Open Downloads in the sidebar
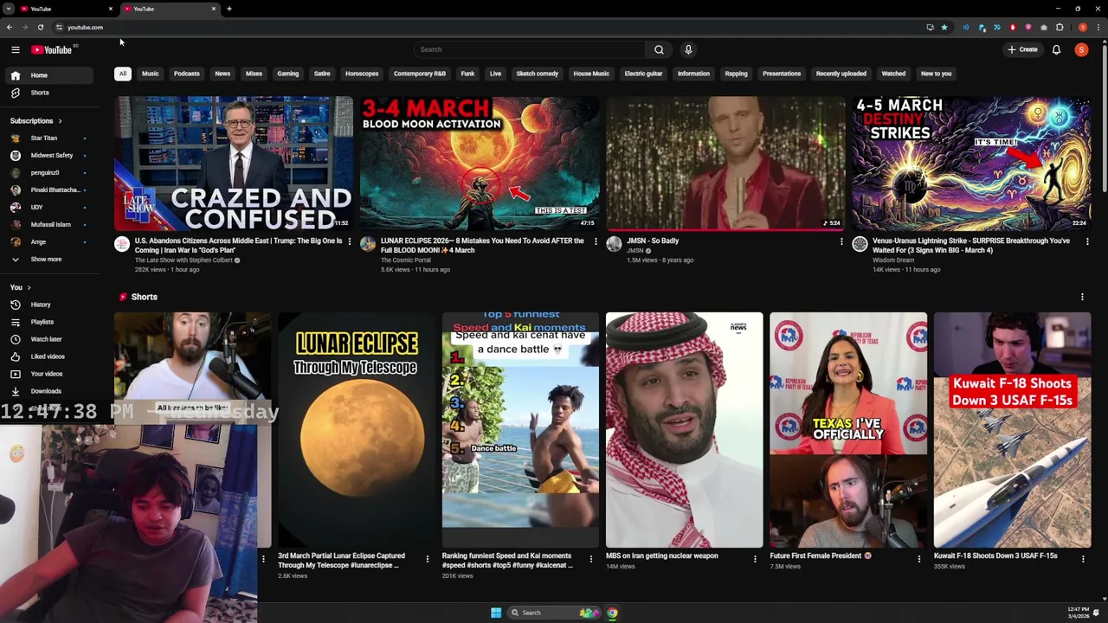The image size is (1108, 623). click(x=48, y=391)
